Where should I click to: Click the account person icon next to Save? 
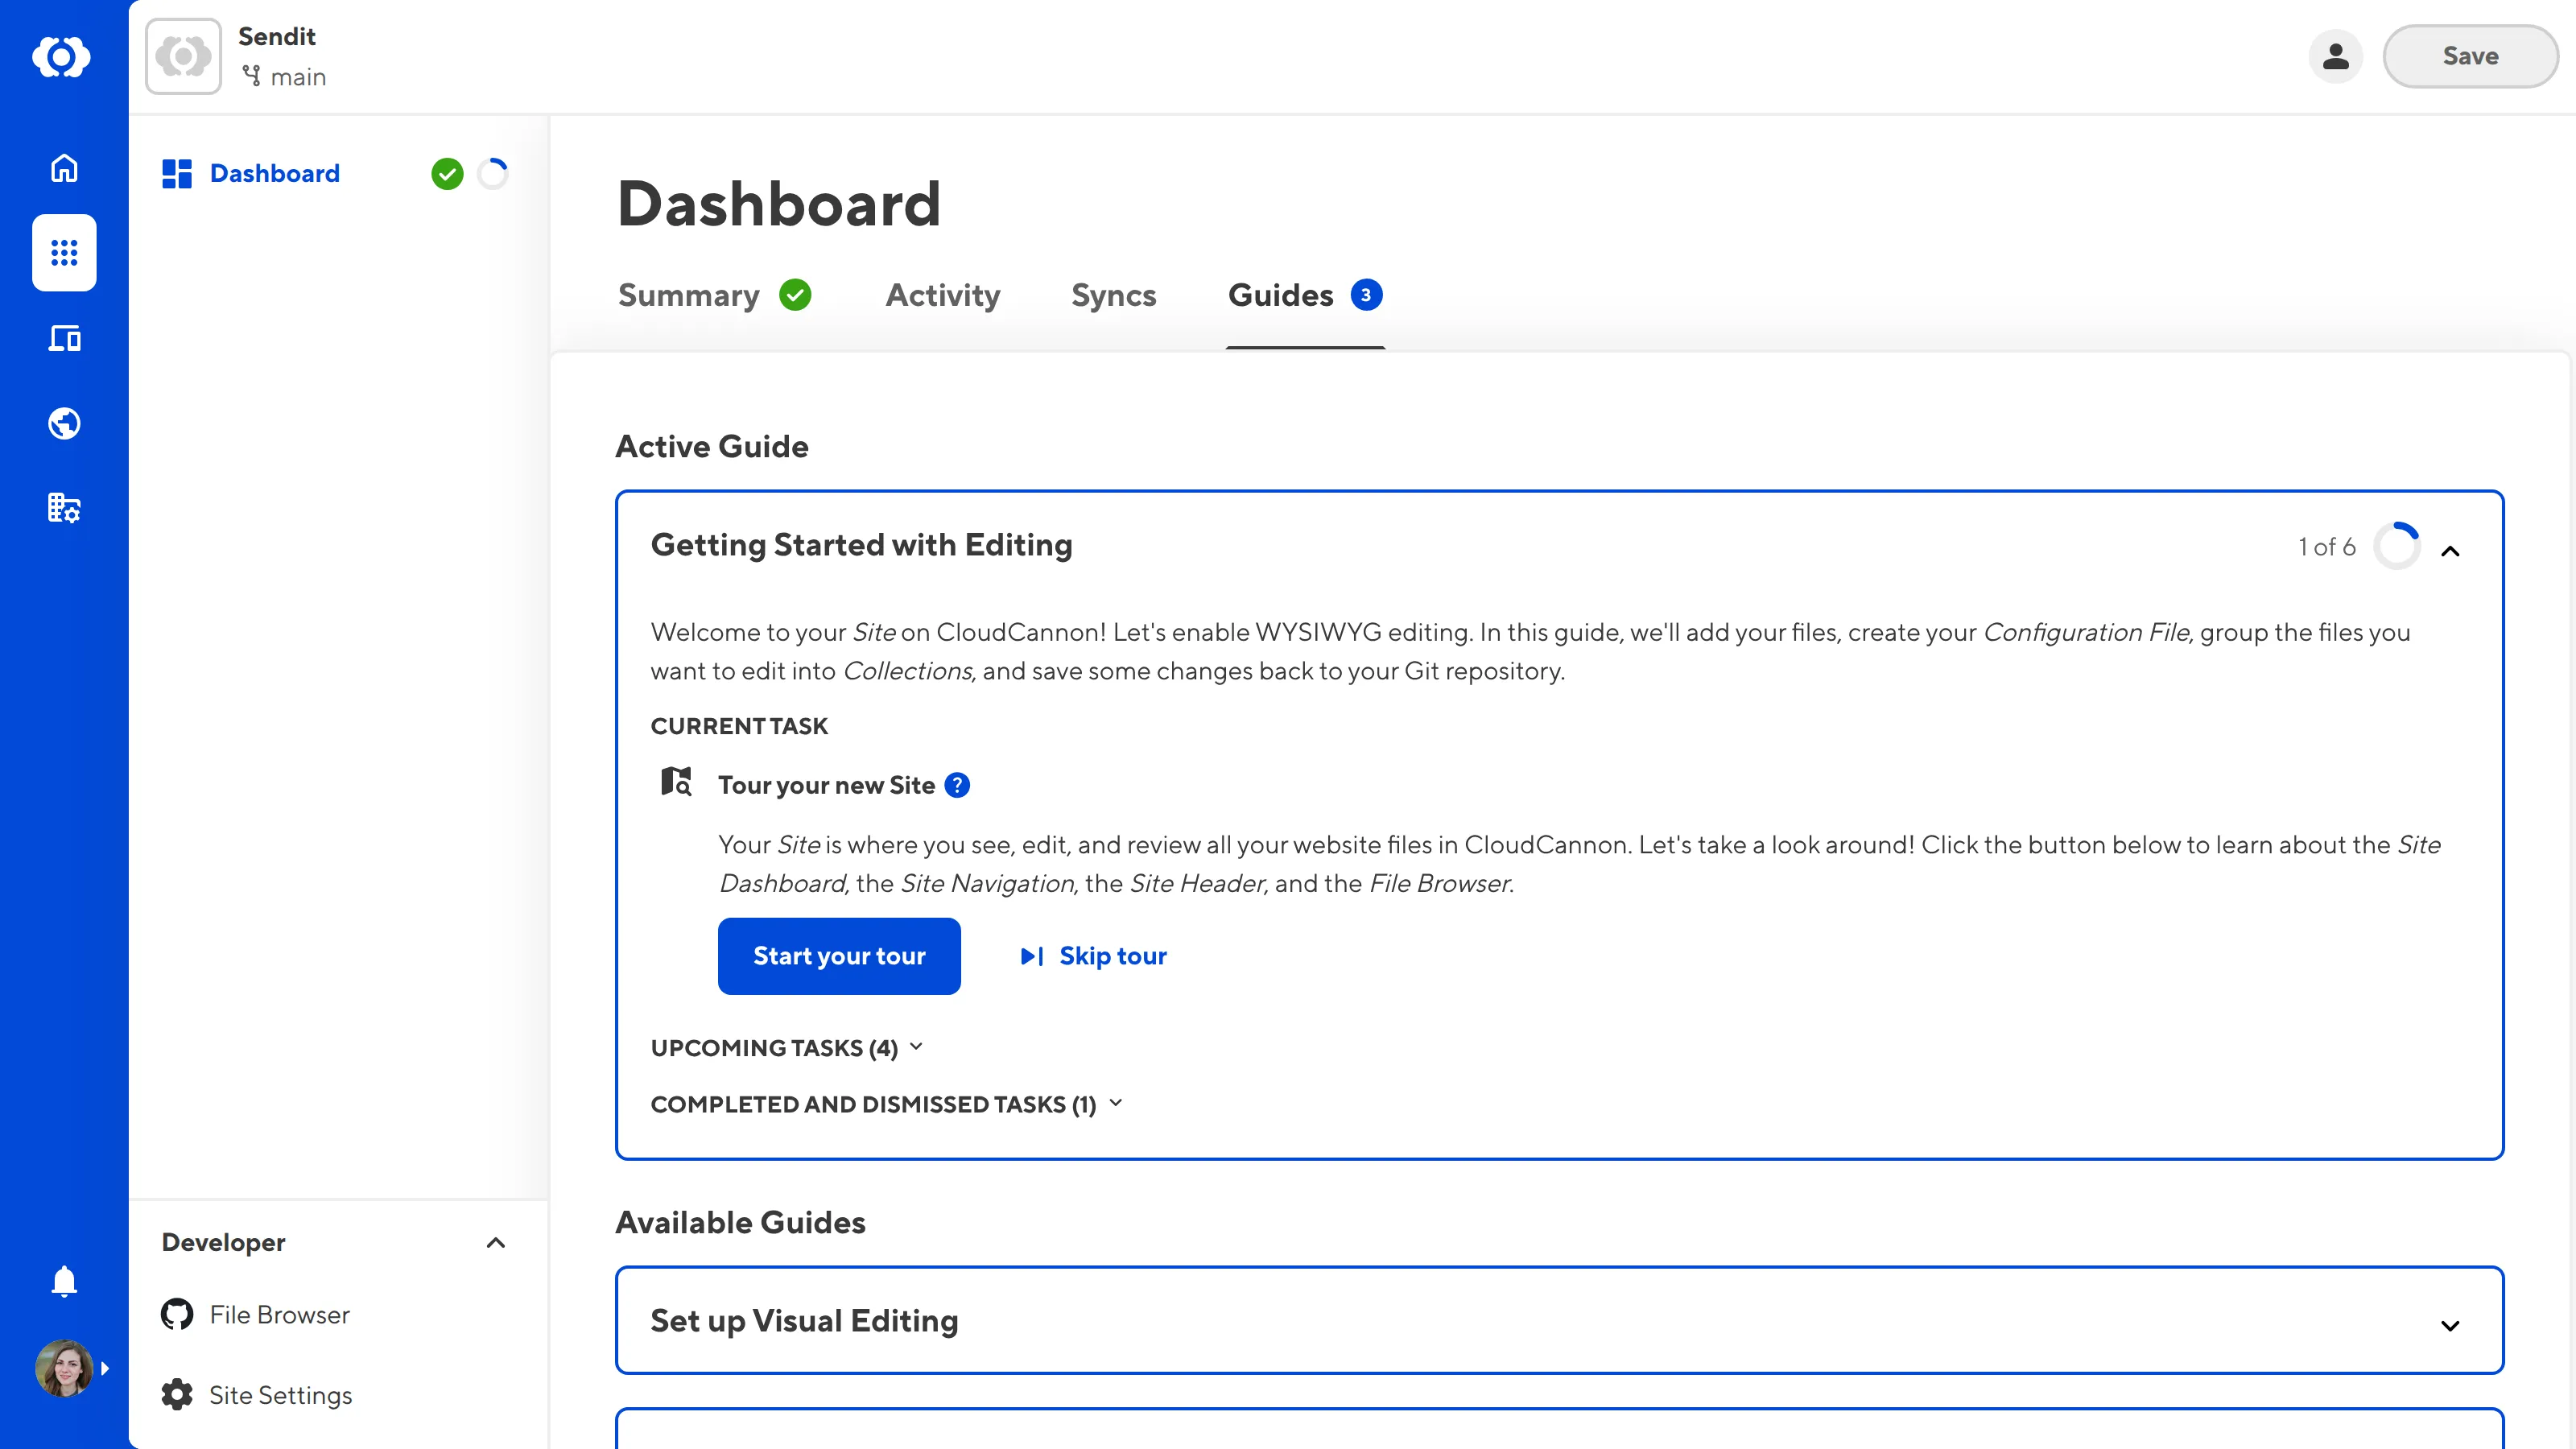(2335, 57)
